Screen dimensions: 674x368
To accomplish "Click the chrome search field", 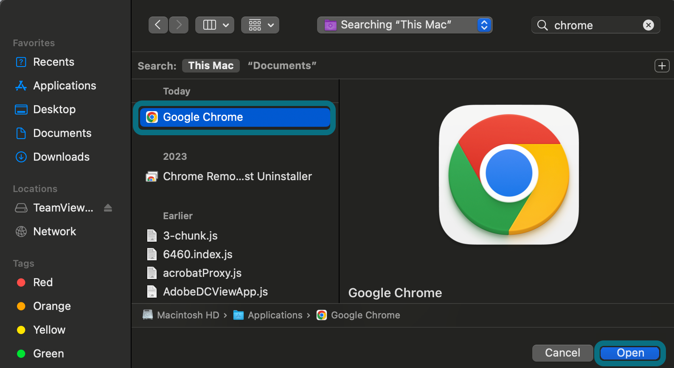I will 595,25.
